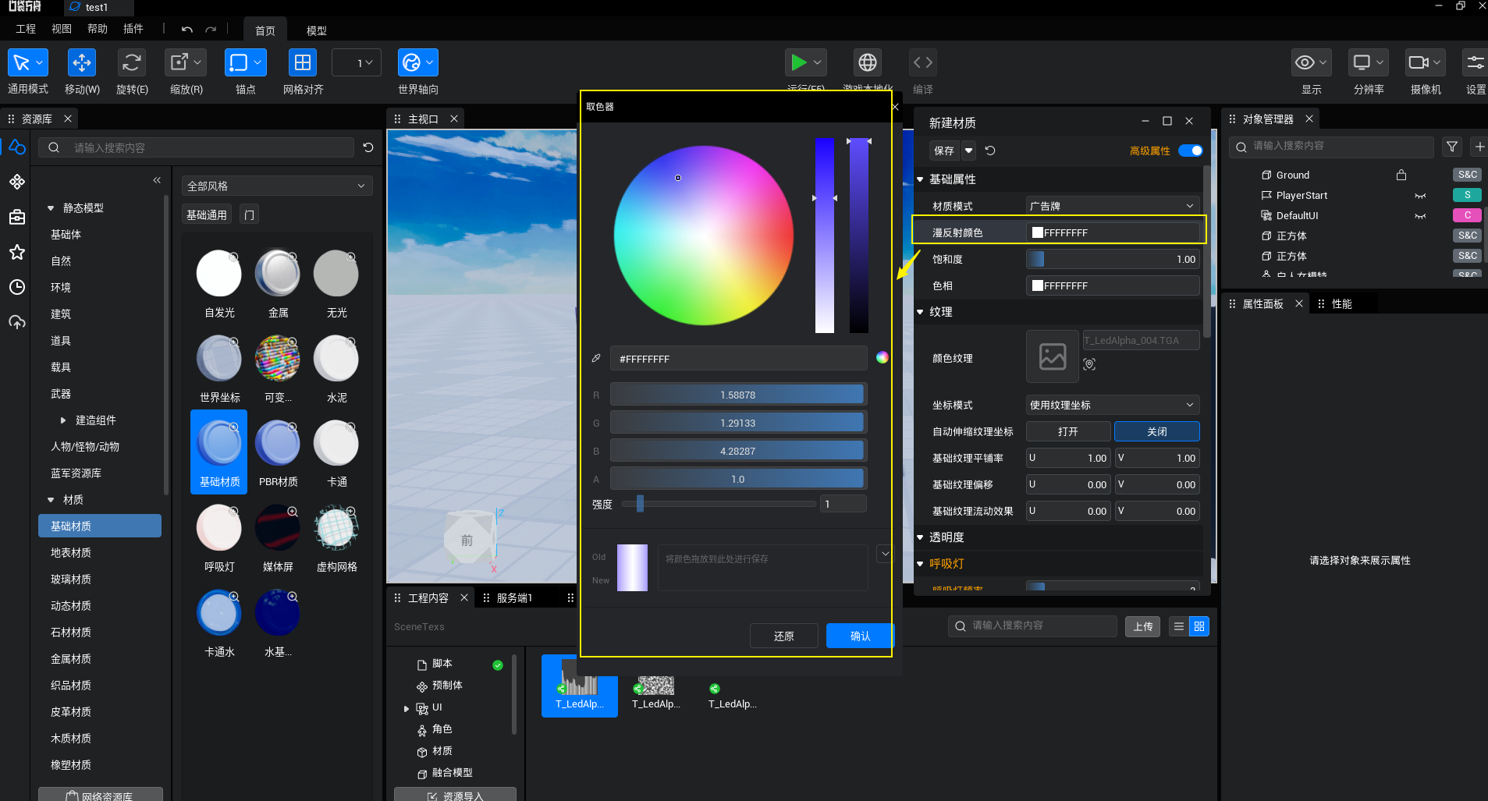Open the filter icon in object manager

pos(1452,147)
